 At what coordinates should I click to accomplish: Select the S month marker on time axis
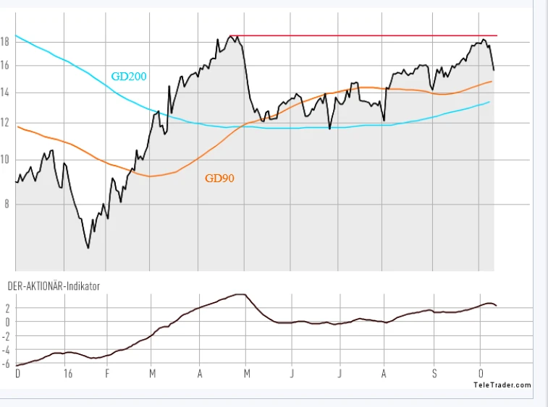tap(434, 374)
